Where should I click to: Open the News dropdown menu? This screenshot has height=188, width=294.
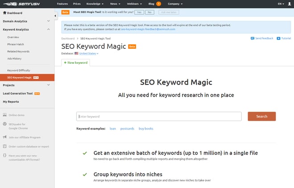point(115,4)
